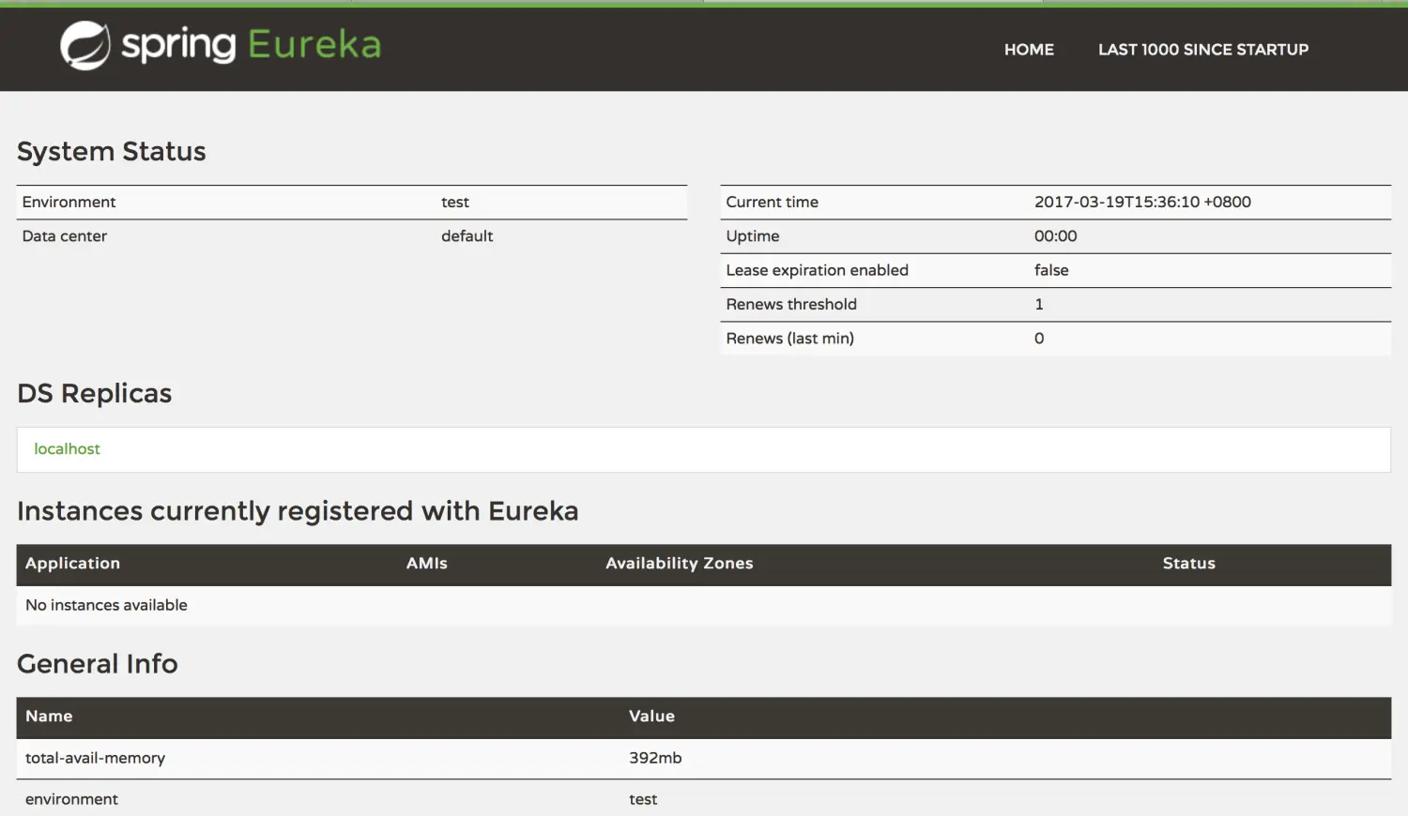Select the DS Replicas heading
1408x816 pixels.
click(x=95, y=394)
